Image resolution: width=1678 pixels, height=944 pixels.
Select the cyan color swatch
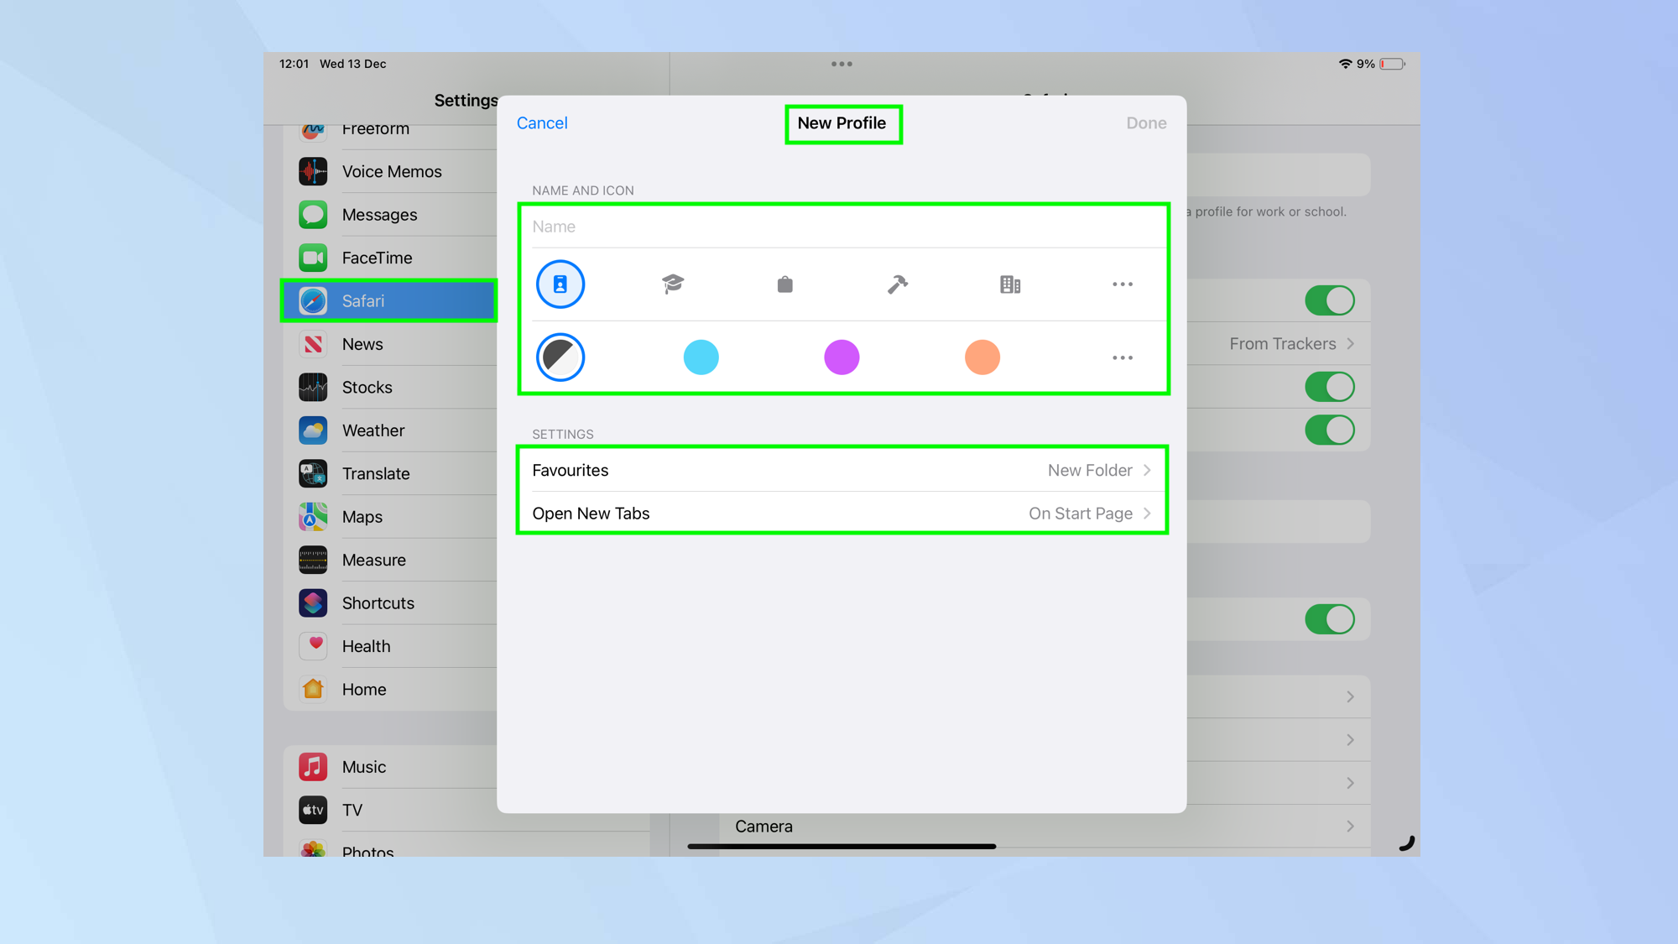tap(701, 357)
